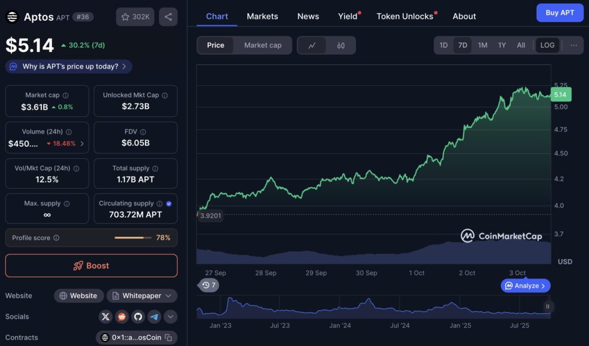The image size is (589, 346).
Task: Open Why is APT's price up today
Action: pyautogui.click(x=69, y=67)
